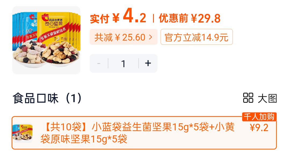
Task: Decrease quantity with the minus button
Action: 99,63
